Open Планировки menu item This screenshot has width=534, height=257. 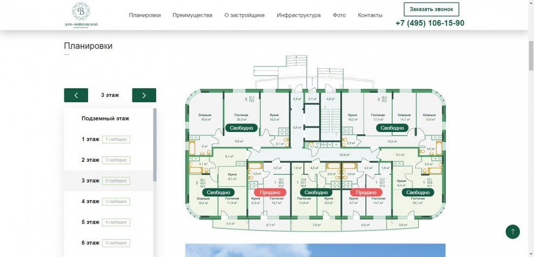[x=145, y=15]
